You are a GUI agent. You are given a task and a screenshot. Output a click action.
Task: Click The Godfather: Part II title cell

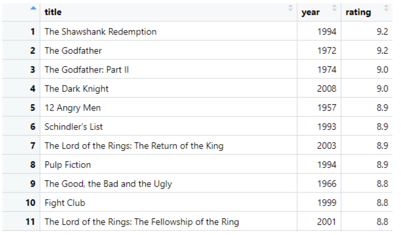pyautogui.click(x=87, y=70)
